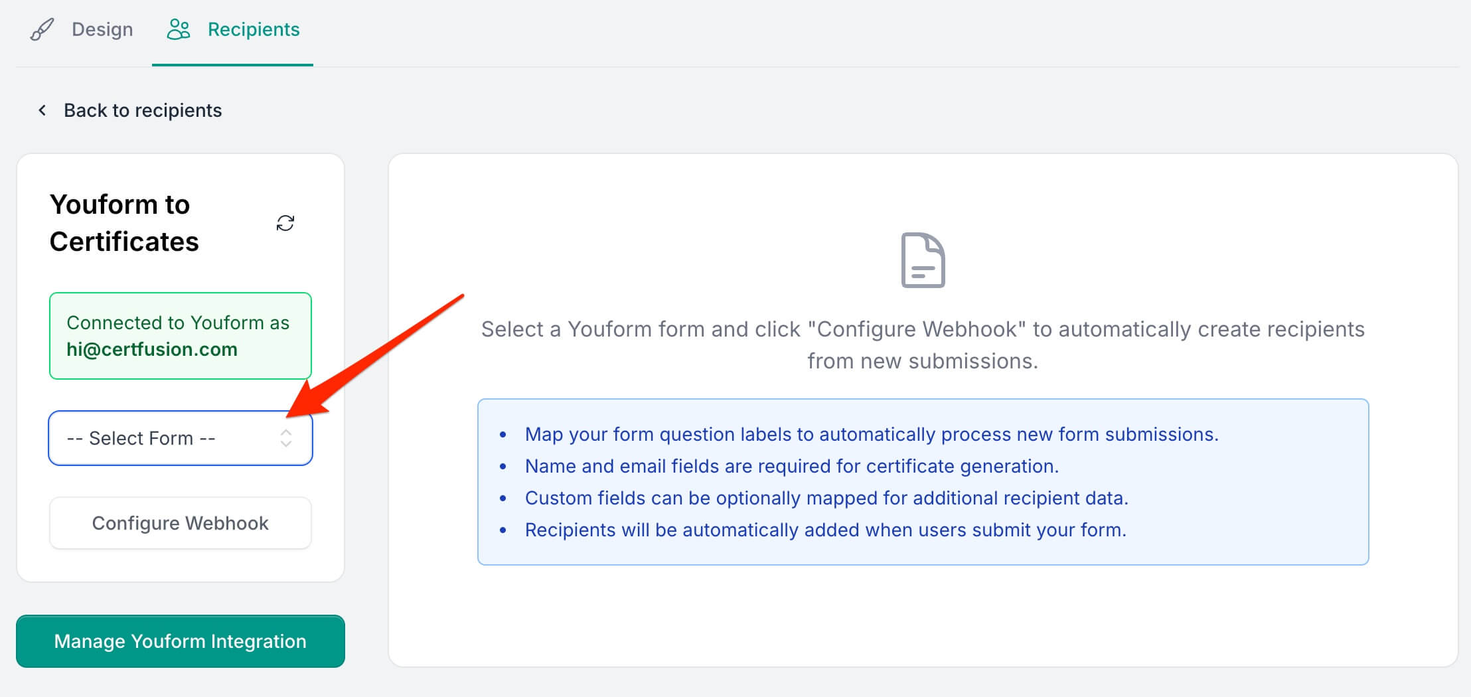Click the Select Form up-down arrows
This screenshot has width=1471, height=697.
click(x=286, y=438)
